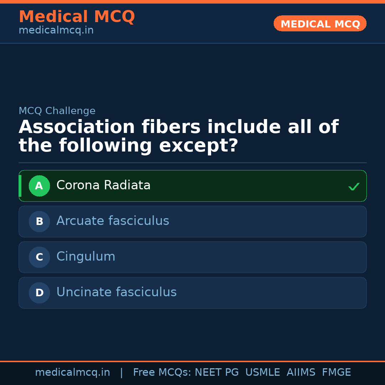385x385 pixels.
Task: Click the USMLE footer text
Action: 262,373
